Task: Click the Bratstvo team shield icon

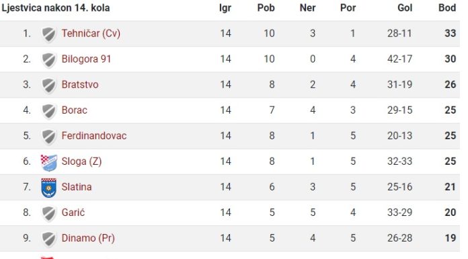Action: (49, 85)
